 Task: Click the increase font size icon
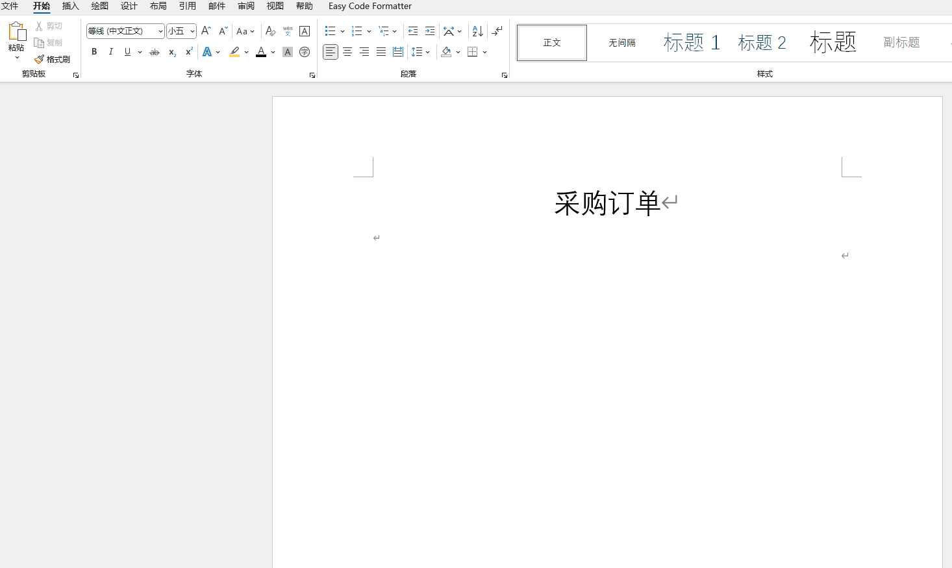206,31
